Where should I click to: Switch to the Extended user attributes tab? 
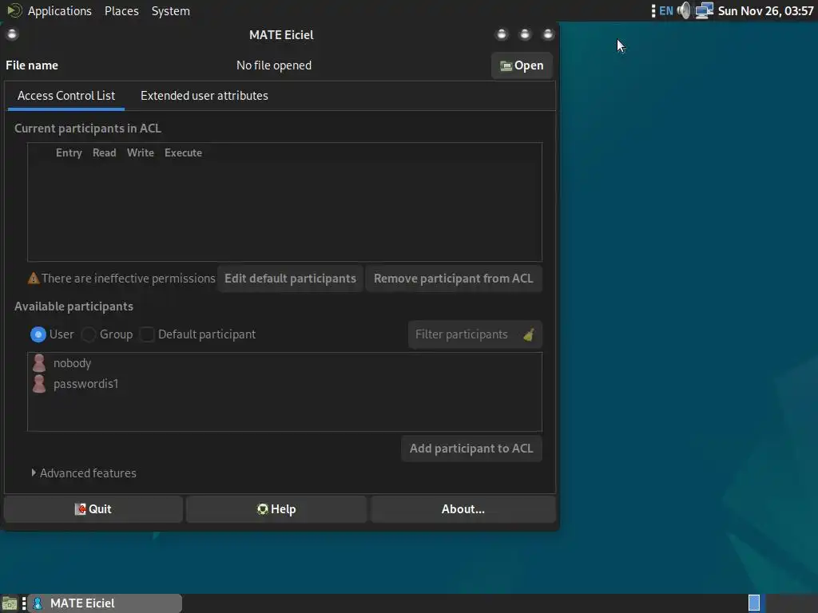point(204,96)
